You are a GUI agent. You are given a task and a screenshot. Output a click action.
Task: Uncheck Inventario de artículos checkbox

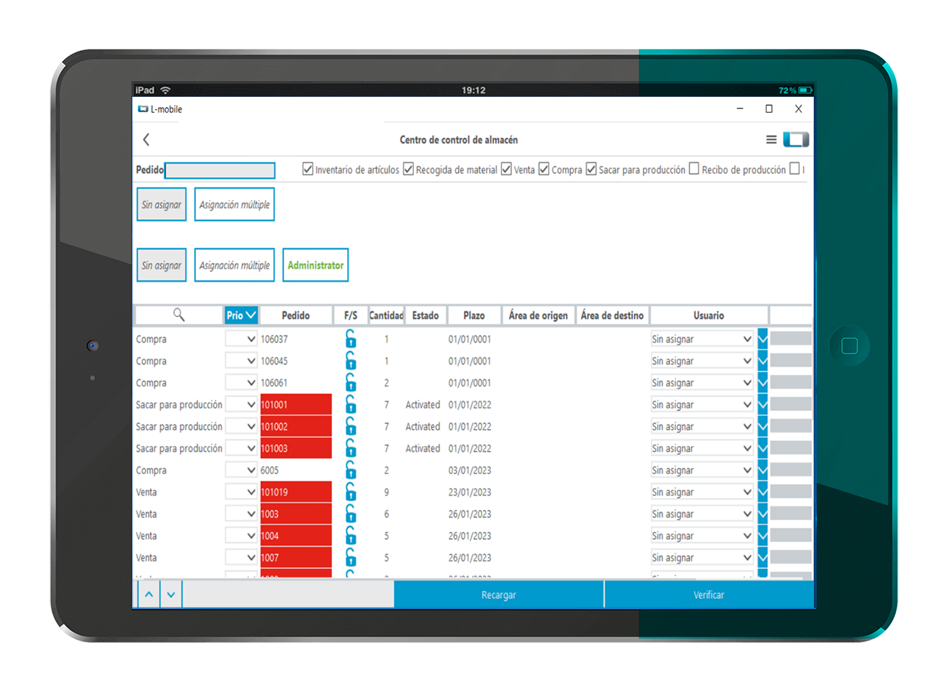coord(308,169)
